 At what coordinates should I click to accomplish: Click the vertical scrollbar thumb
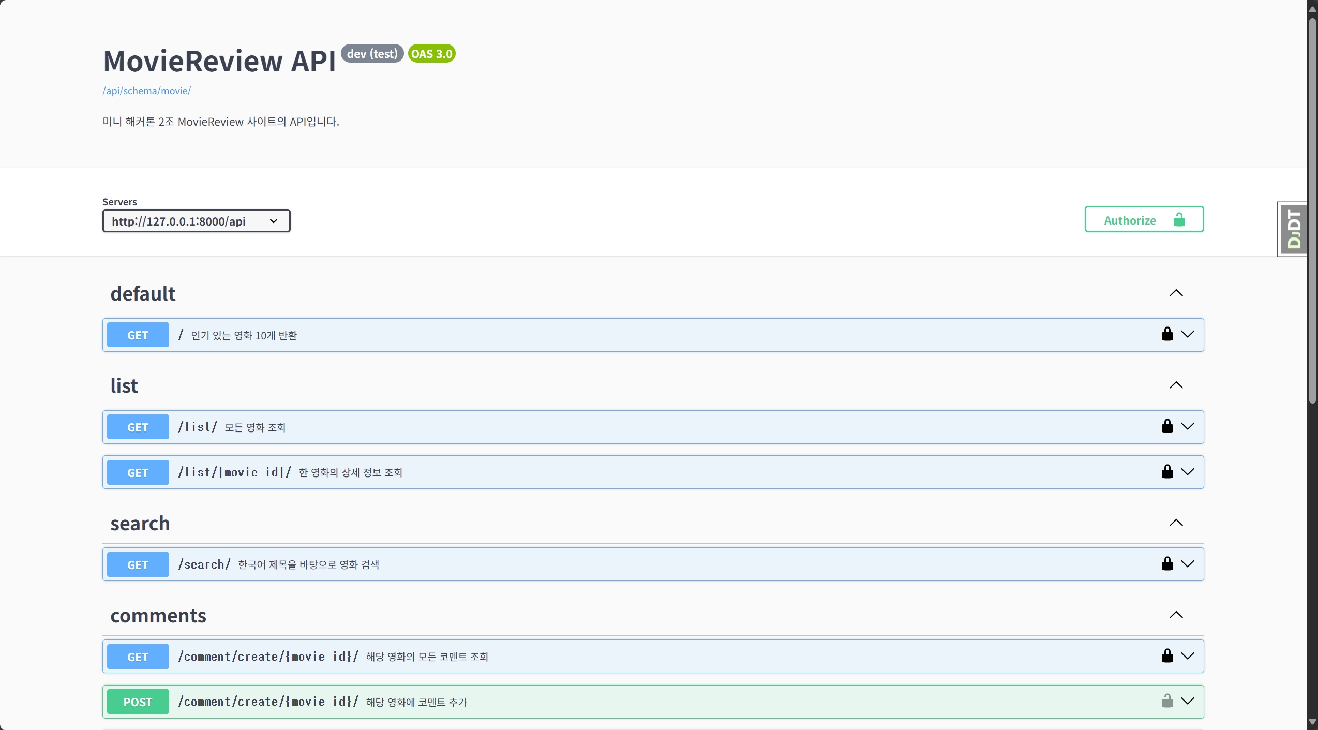pos(1312,207)
